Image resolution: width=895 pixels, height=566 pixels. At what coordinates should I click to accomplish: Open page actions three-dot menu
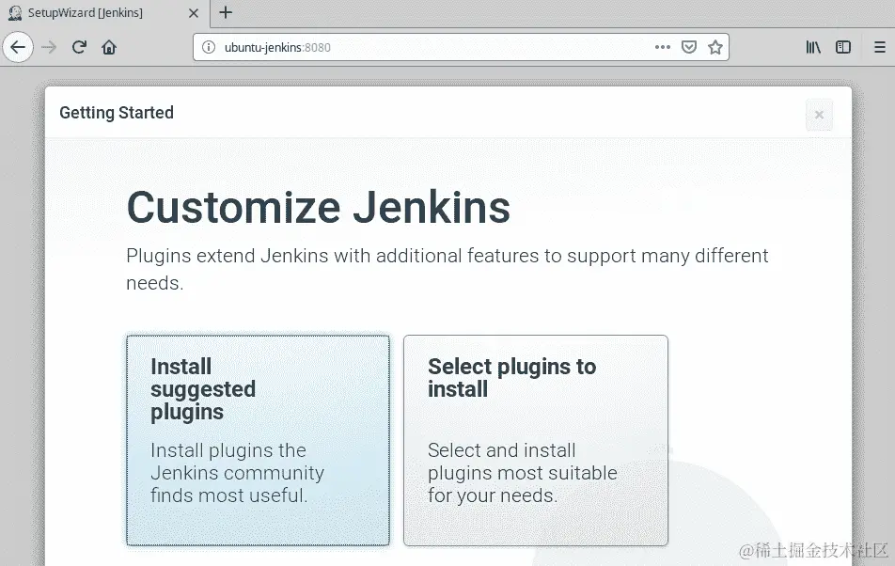point(663,47)
